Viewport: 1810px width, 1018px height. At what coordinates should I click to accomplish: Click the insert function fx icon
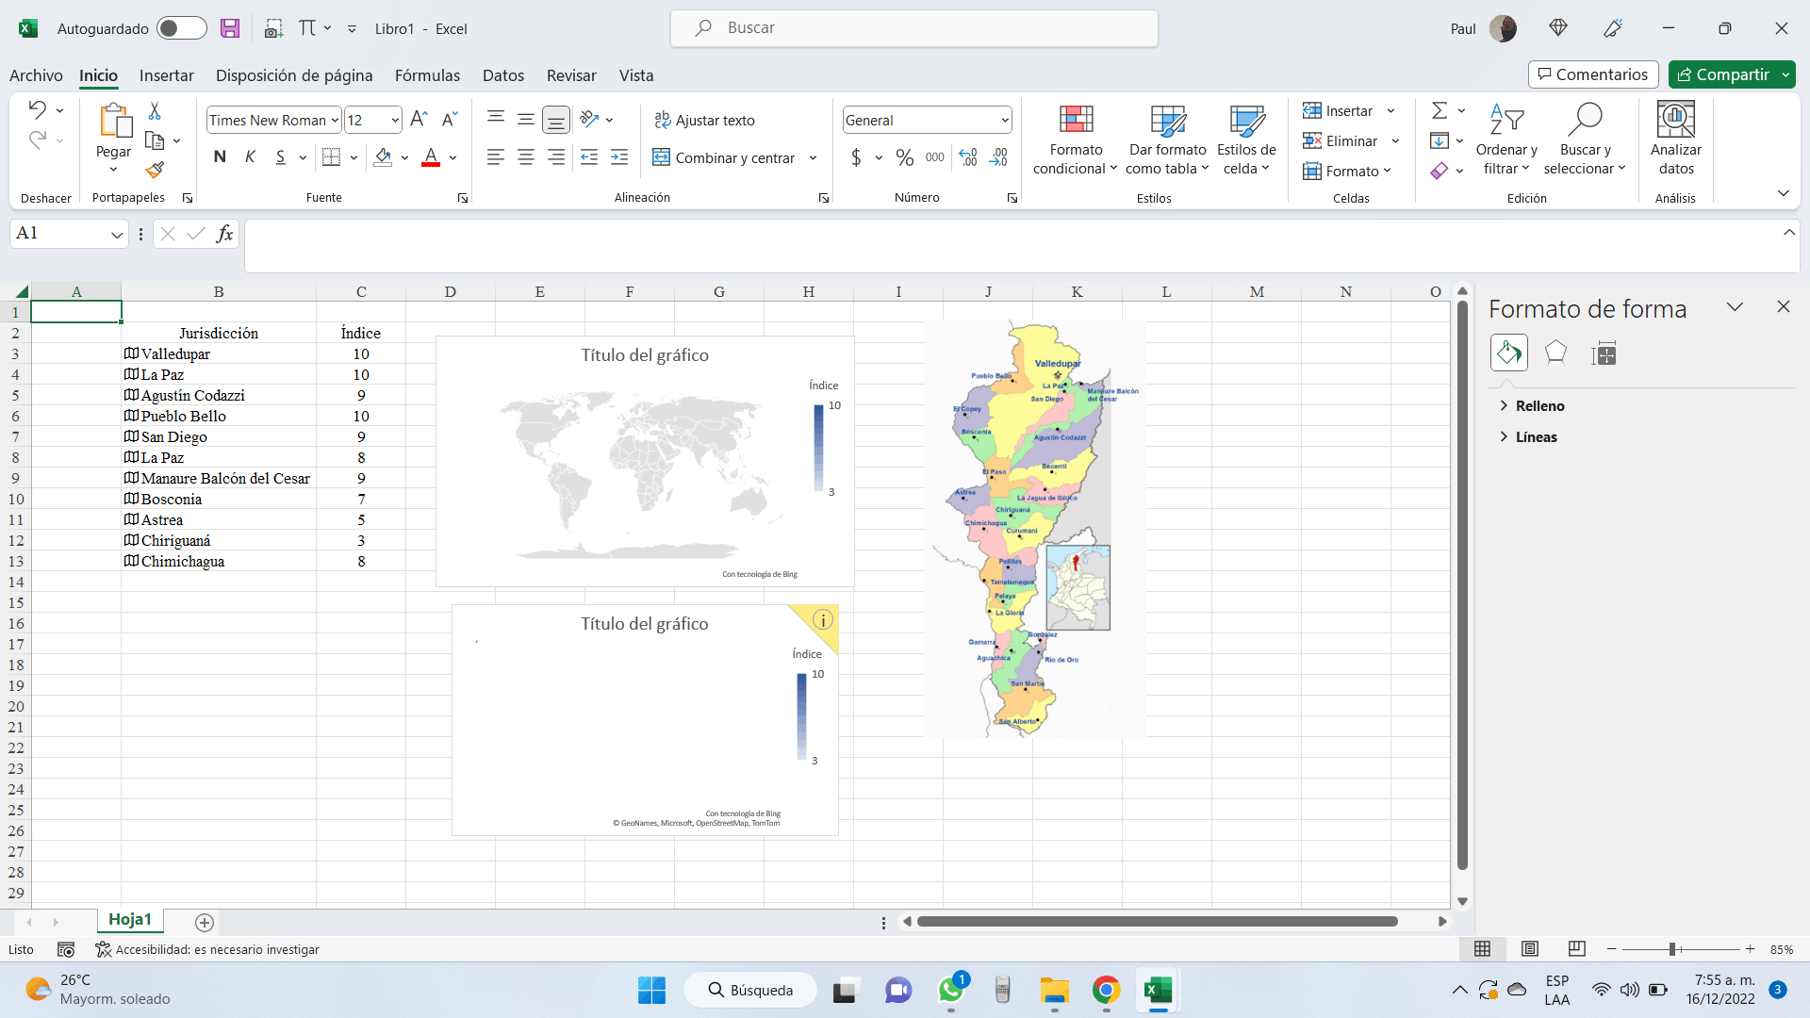(x=224, y=234)
